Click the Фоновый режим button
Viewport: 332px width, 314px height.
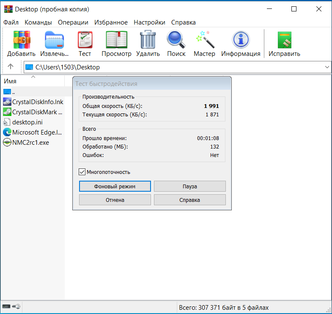[x=115, y=186]
